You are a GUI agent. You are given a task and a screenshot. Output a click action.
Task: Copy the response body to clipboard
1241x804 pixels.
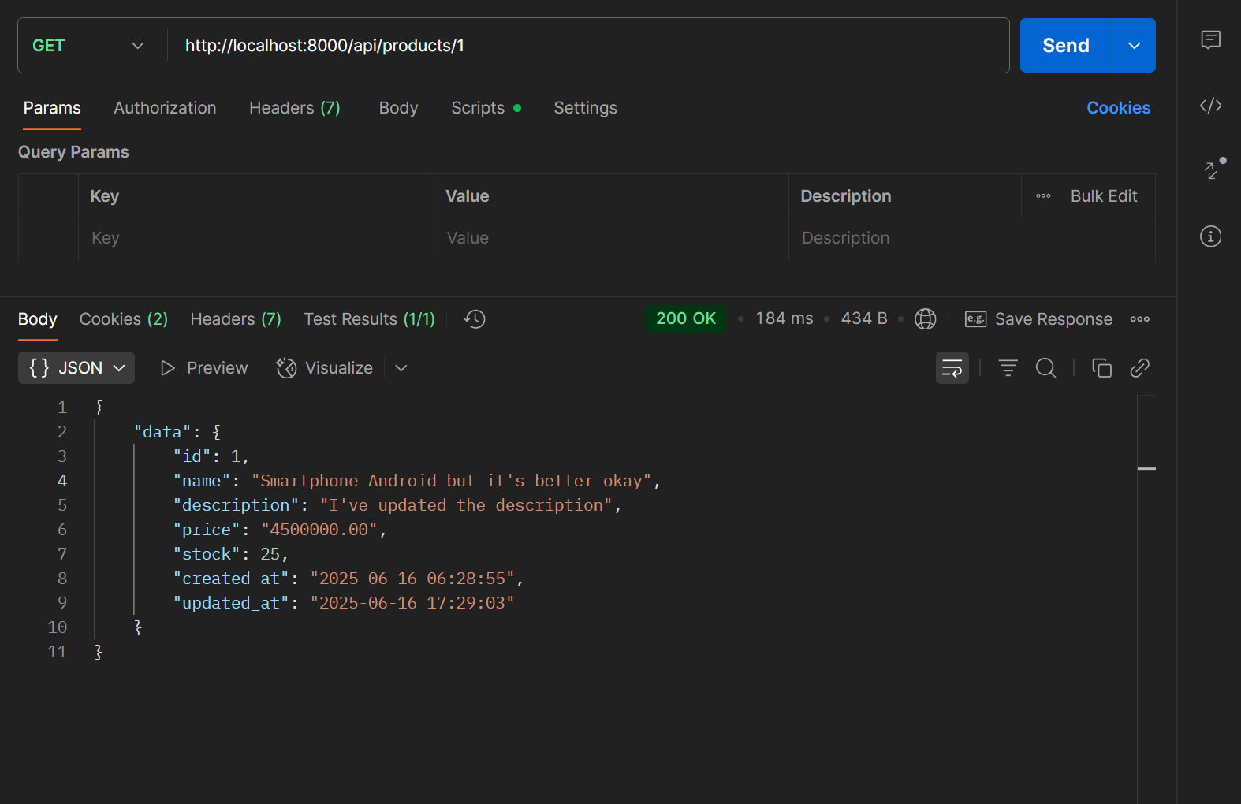(x=1101, y=368)
